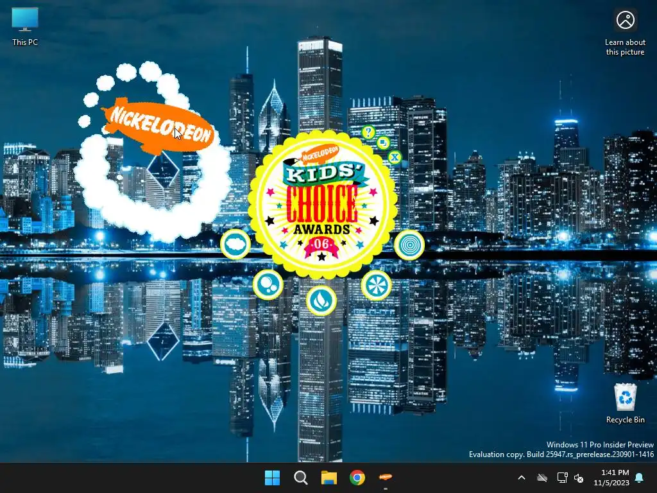Open File Explorer from the taskbar
This screenshot has height=493, width=657.
pos(329,478)
